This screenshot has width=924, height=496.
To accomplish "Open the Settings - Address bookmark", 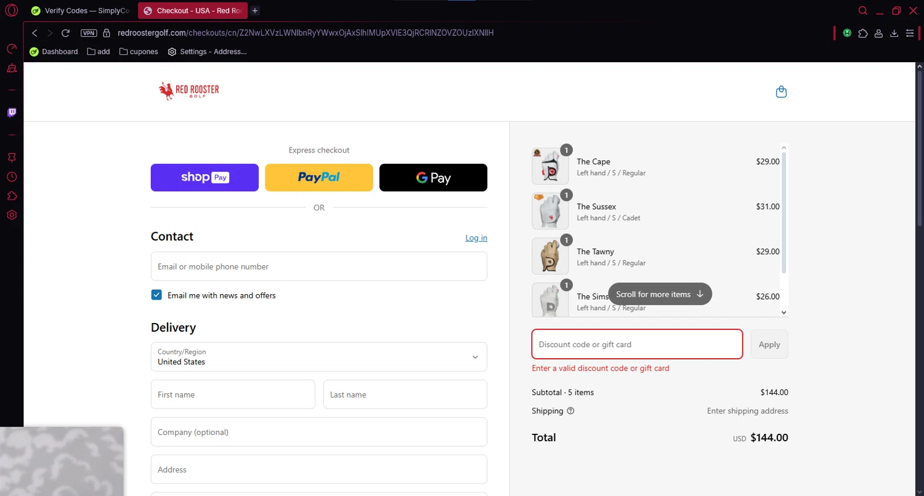I will click(208, 52).
